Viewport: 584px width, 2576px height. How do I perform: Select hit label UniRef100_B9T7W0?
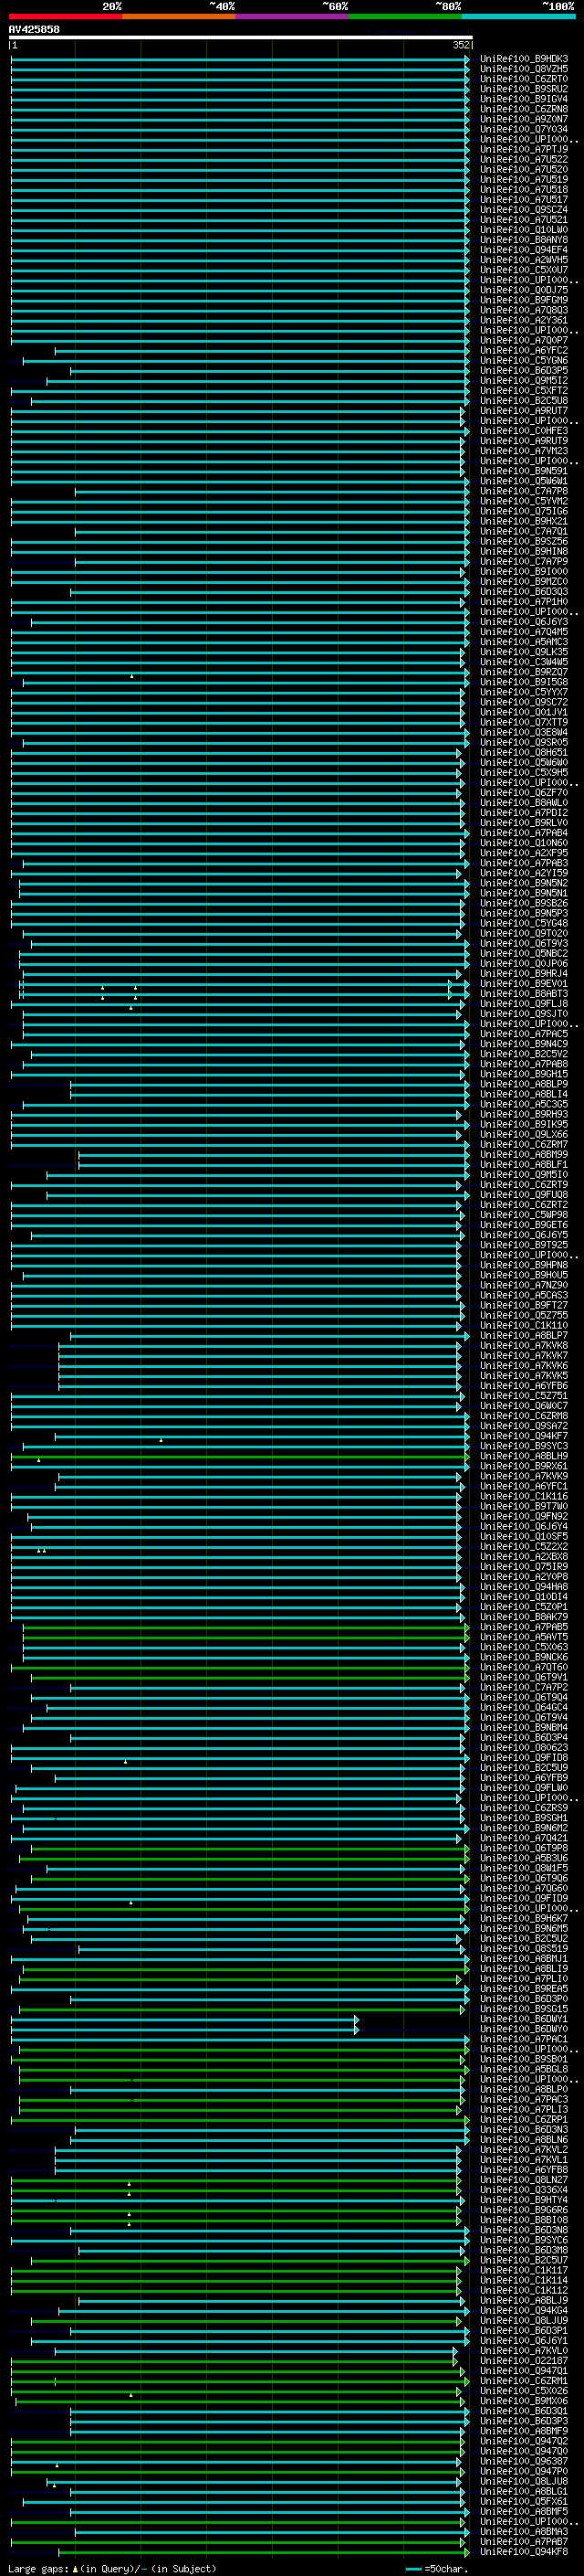(x=523, y=1506)
